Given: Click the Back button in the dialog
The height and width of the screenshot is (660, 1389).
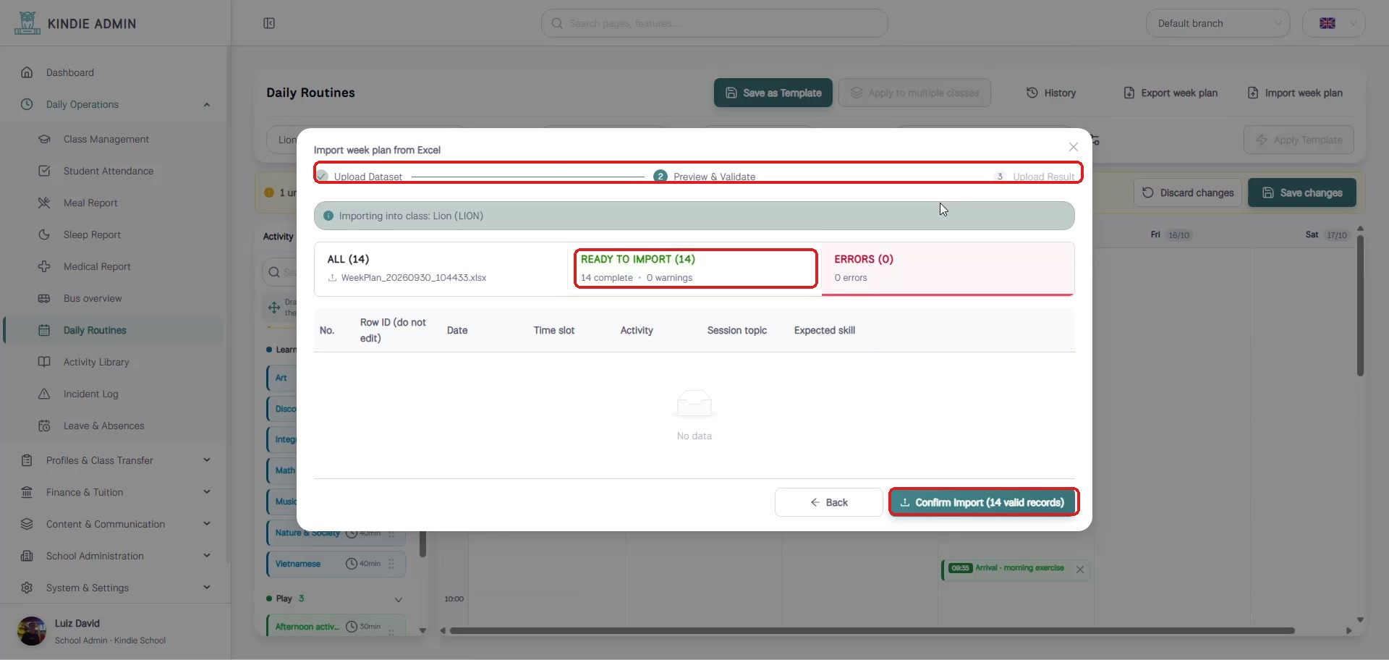Looking at the screenshot, I should pos(828,502).
